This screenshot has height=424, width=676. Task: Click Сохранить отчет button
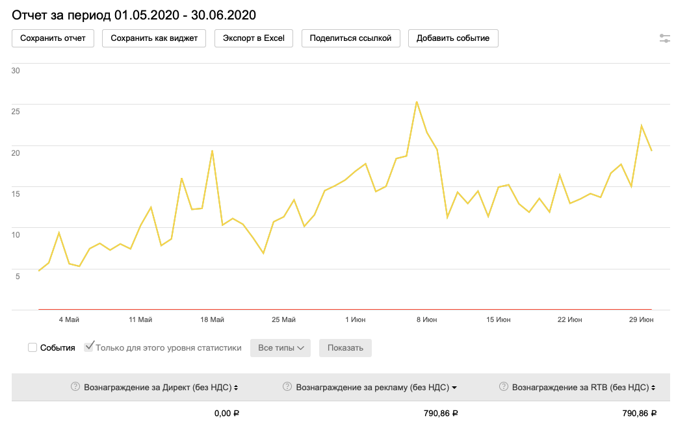pyautogui.click(x=53, y=38)
